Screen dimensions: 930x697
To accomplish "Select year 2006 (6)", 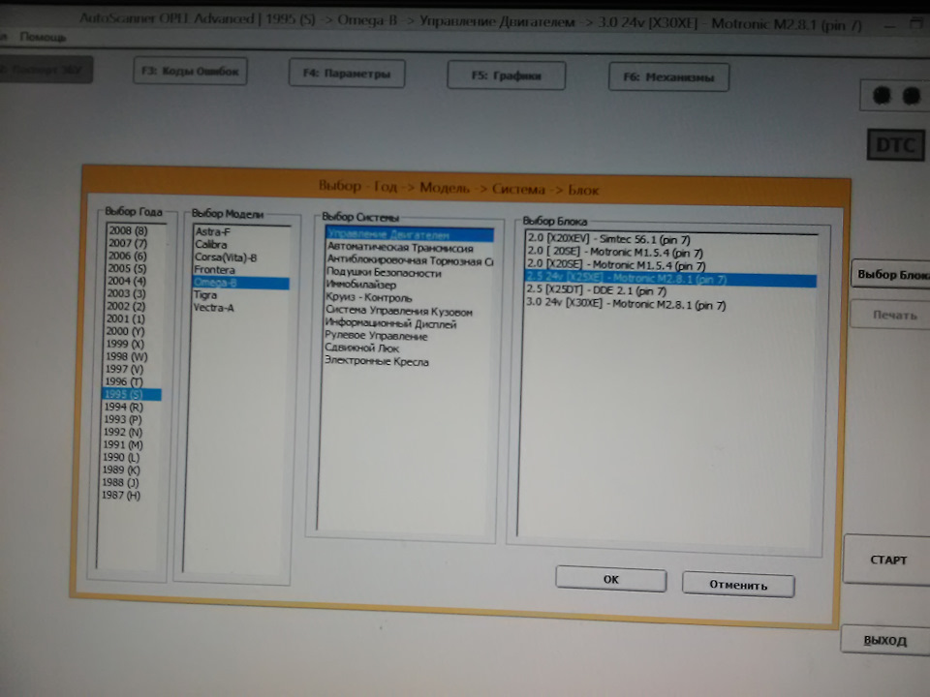I will 127,256.
